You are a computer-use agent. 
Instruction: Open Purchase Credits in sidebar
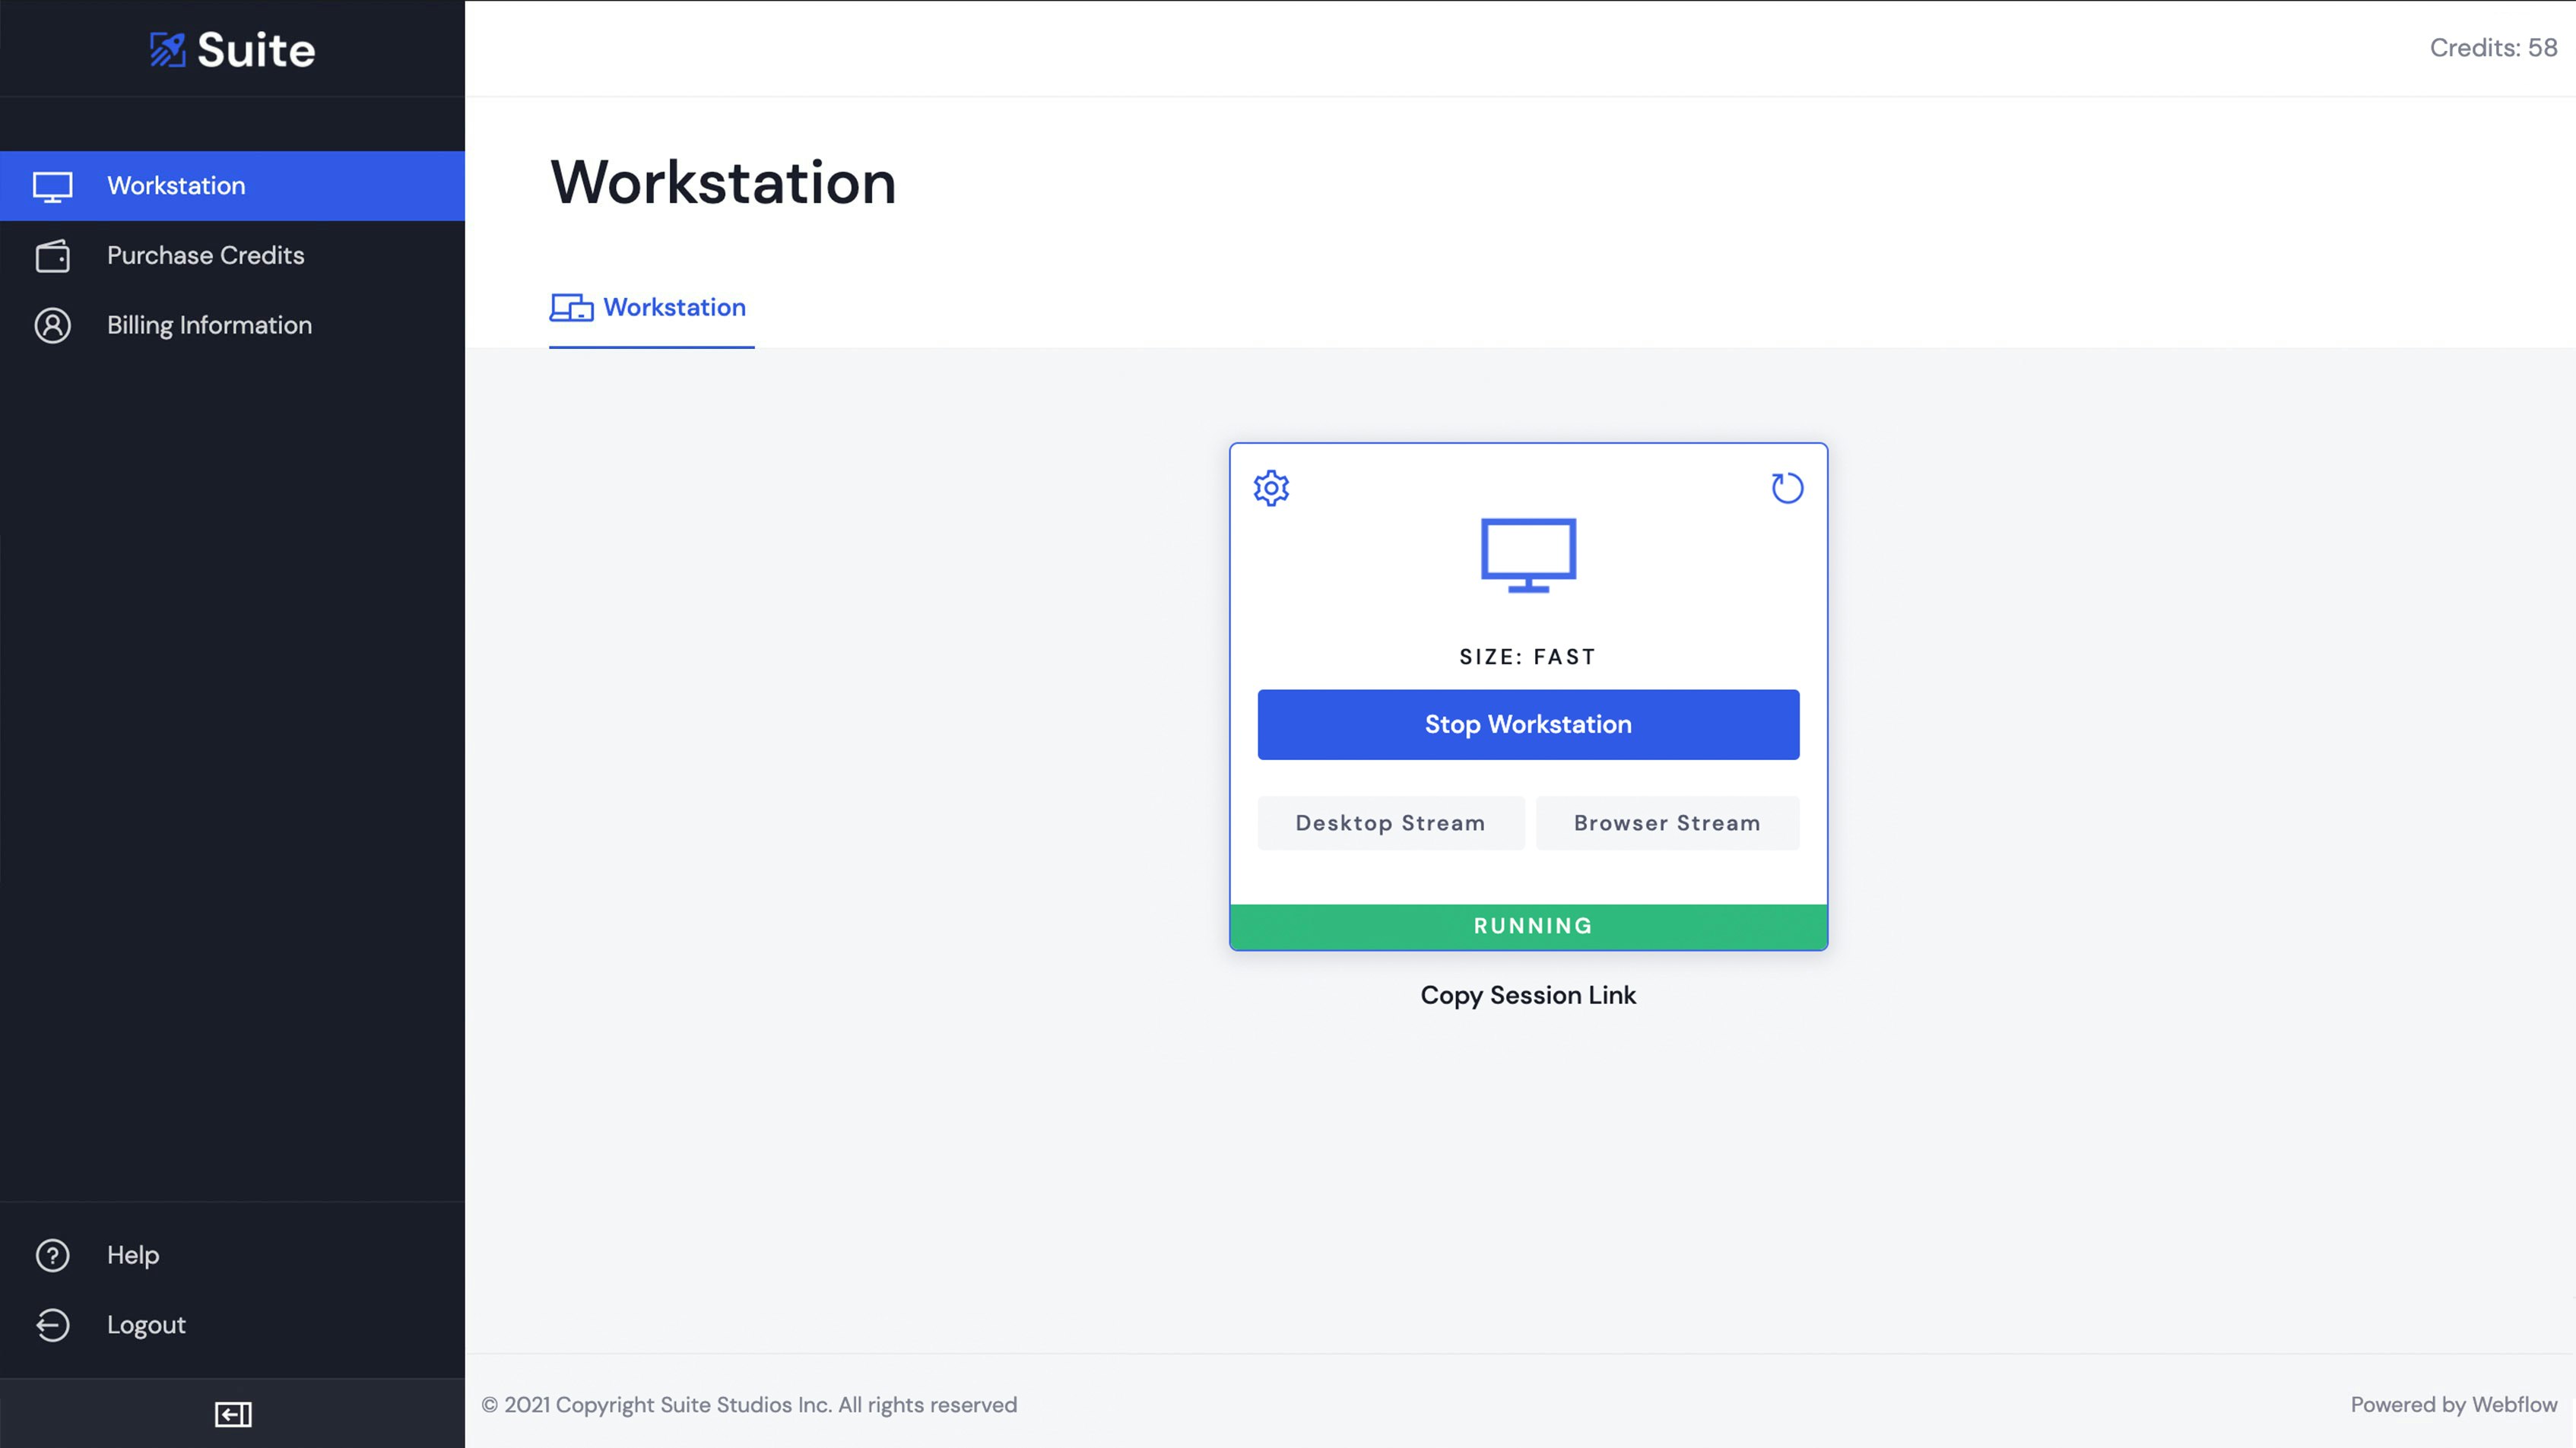coord(205,256)
